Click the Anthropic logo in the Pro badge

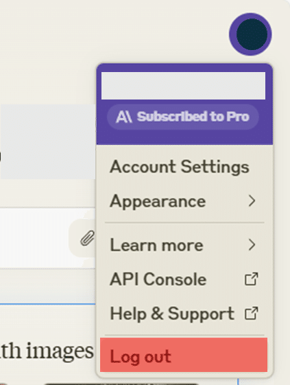124,117
